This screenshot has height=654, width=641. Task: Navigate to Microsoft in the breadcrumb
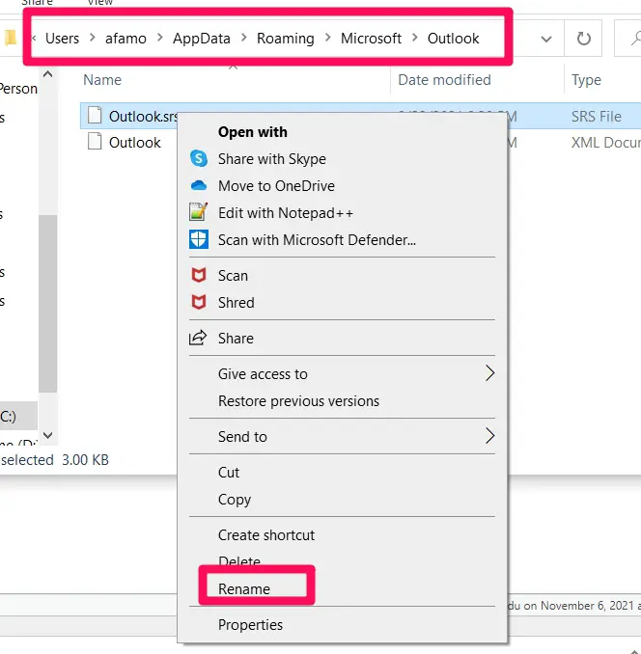click(371, 38)
